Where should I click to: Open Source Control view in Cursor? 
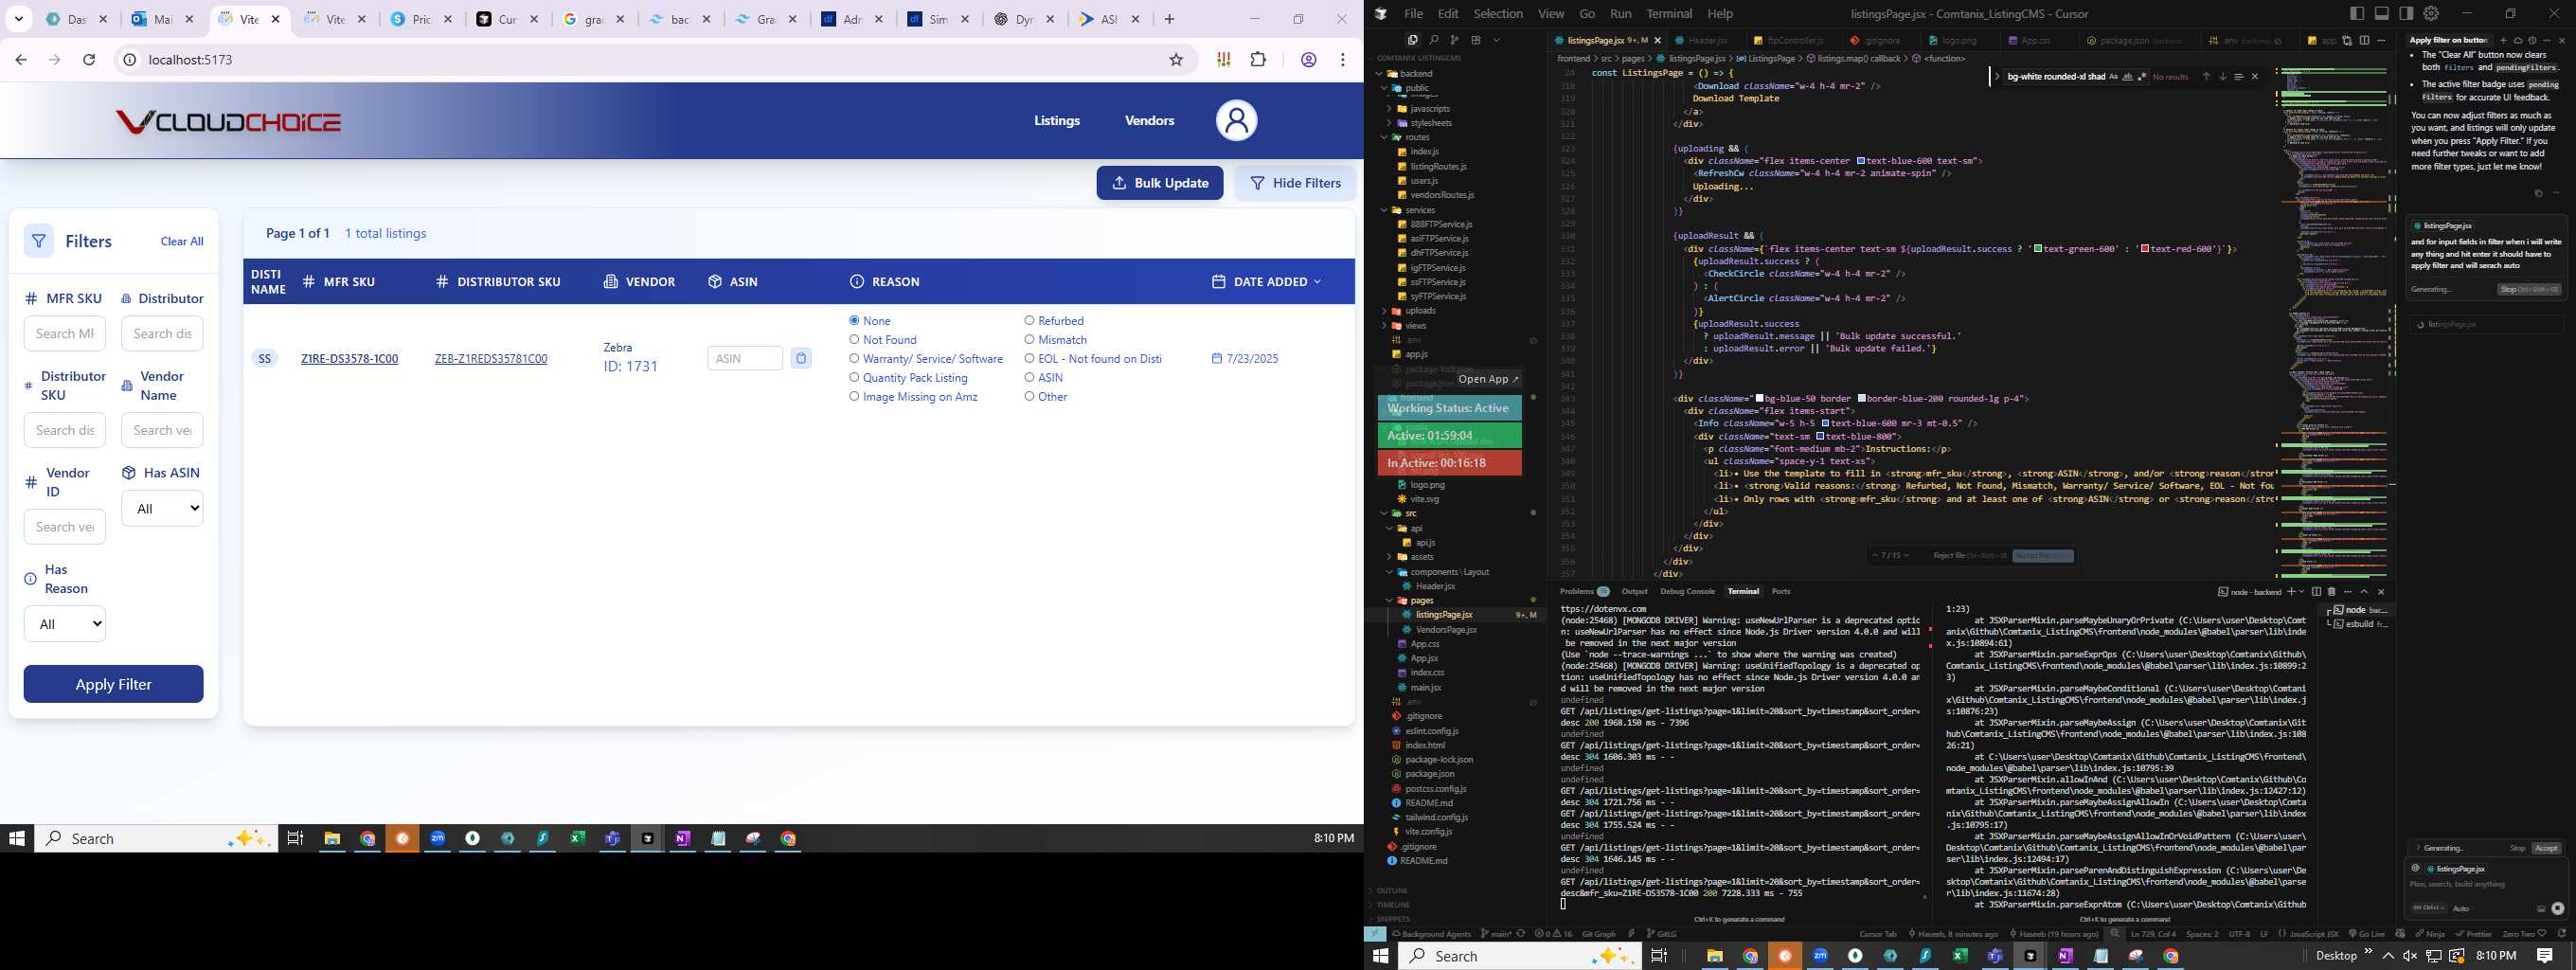pyautogui.click(x=1454, y=40)
